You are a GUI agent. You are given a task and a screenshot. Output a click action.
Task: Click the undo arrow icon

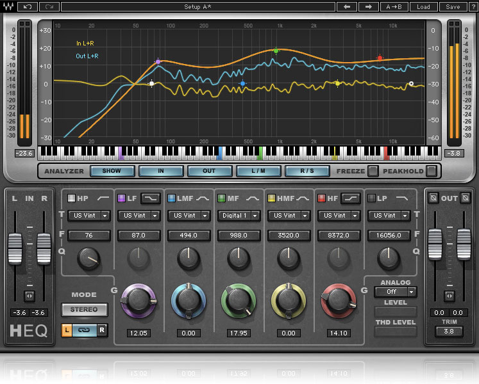coord(28,6)
